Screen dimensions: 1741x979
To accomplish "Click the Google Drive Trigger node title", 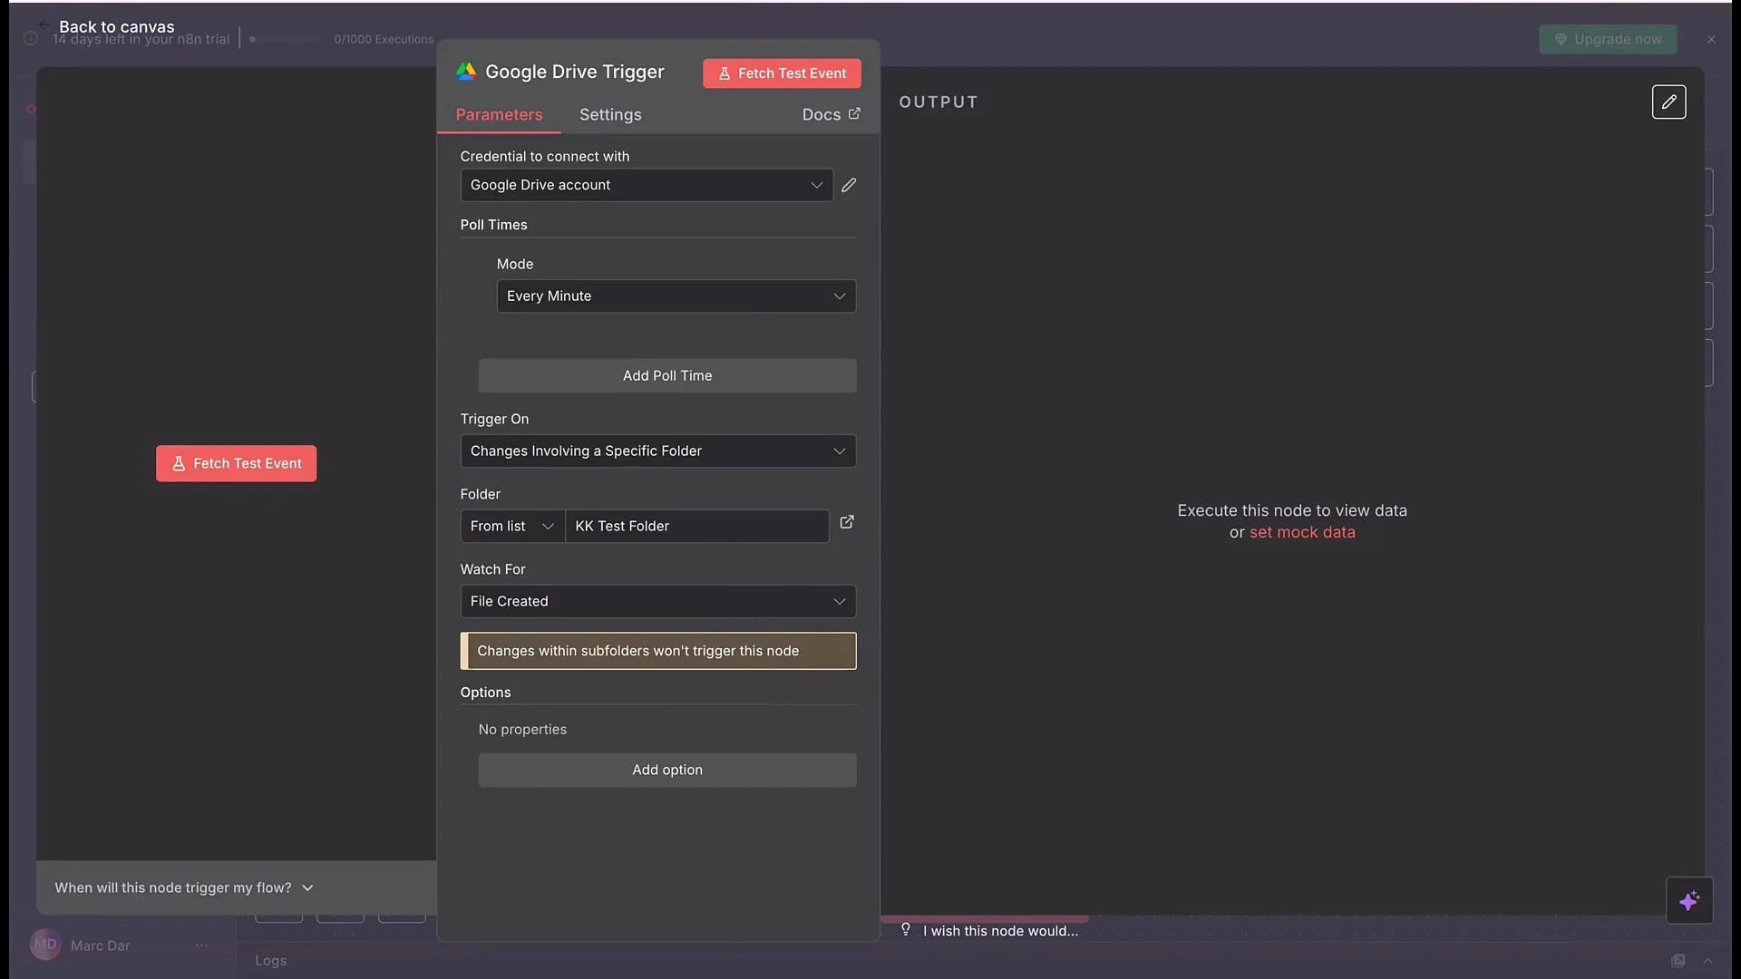I will [x=575, y=72].
